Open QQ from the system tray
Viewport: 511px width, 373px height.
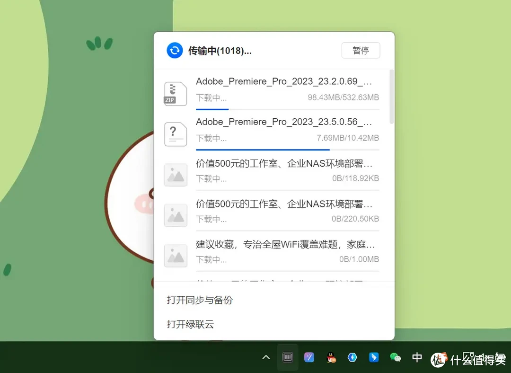coord(330,357)
